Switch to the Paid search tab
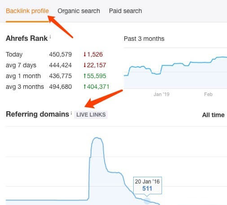Screen dimensions: 227x205 click(126, 11)
